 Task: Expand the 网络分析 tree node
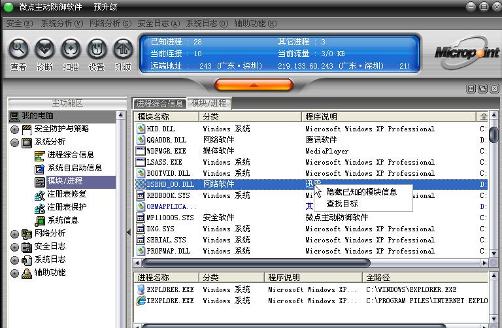tap(15, 235)
